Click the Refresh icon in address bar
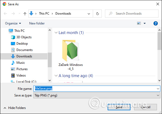 tap(98, 14)
